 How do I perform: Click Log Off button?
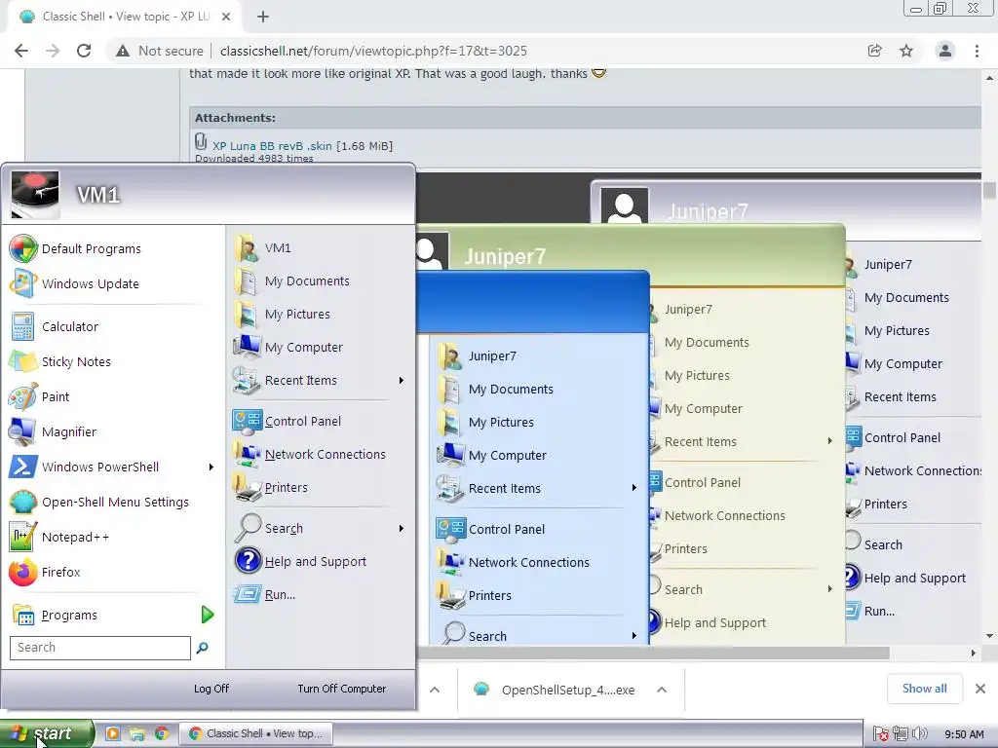[x=211, y=689]
